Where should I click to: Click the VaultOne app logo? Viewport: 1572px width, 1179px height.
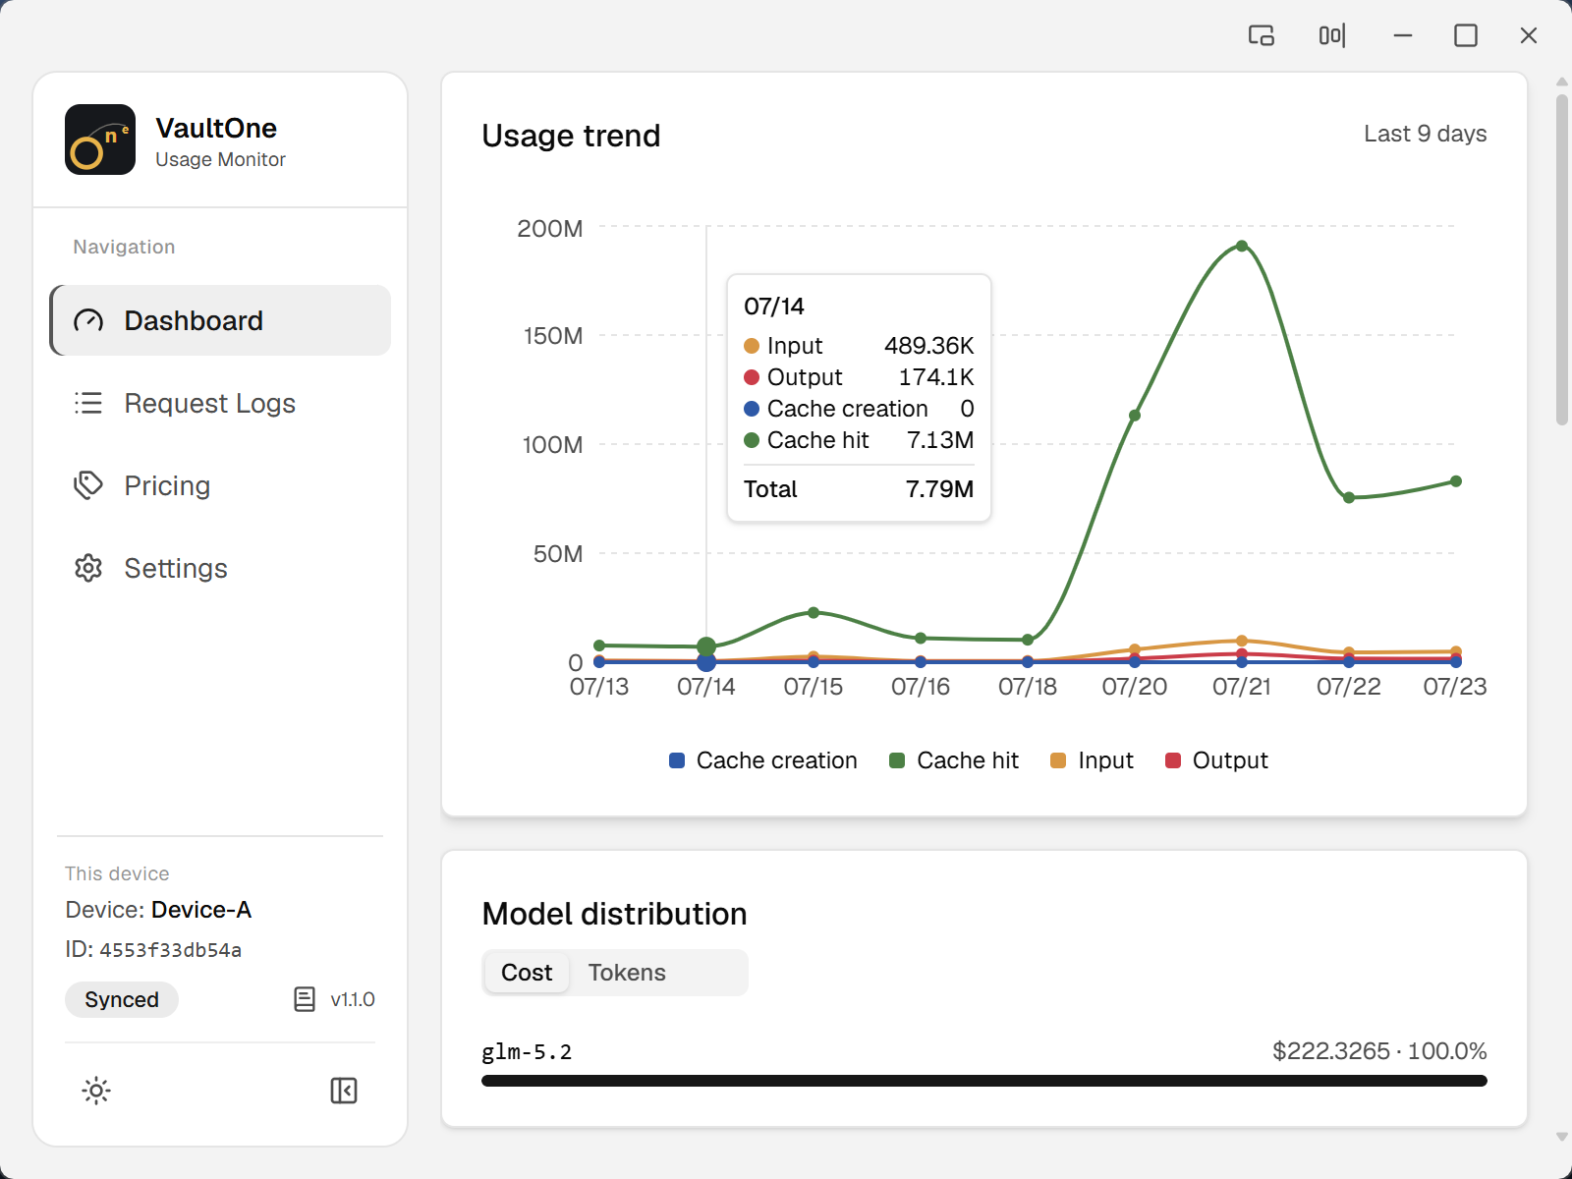(100, 140)
